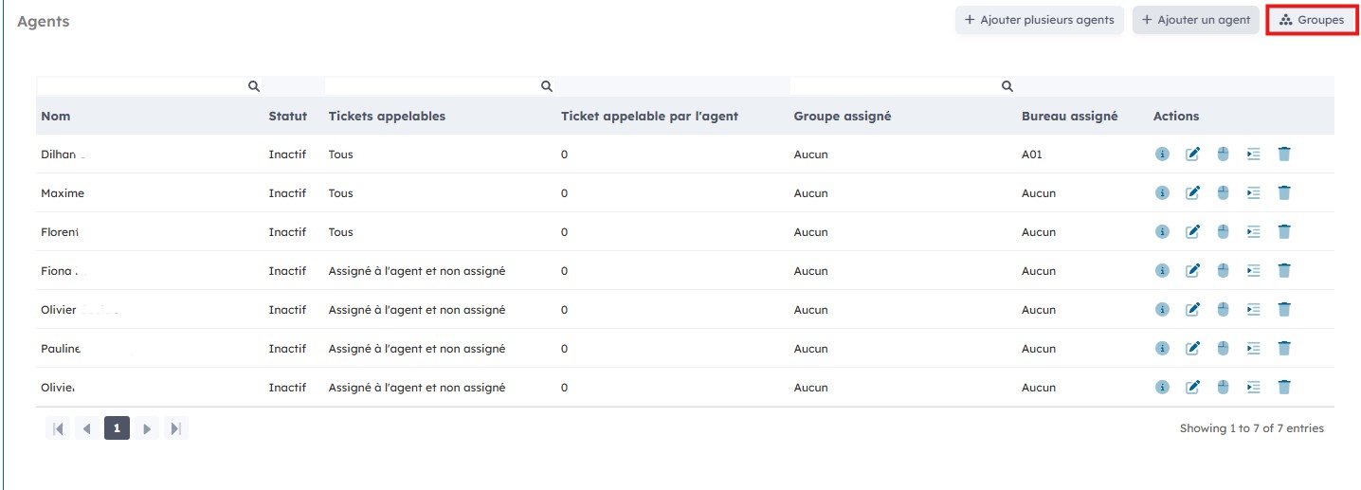The height and width of the screenshot is (490, 1361).
Task: Sort by the Statut column header
Action: click(287, 117)
